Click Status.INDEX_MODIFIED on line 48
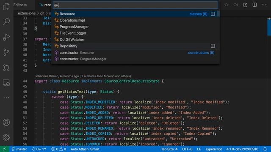 tap(93, 102)
